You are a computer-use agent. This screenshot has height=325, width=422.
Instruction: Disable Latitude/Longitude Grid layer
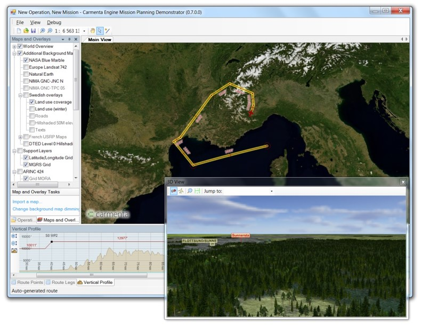26,157
